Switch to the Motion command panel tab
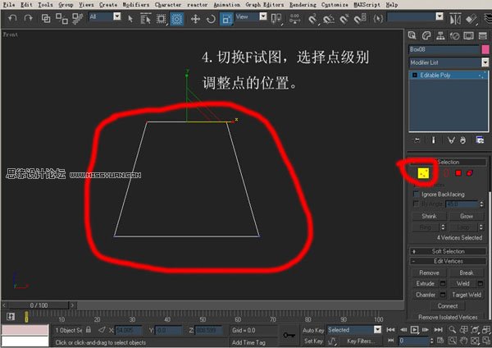This screenshot has height=348, width=492. (x=454, y=35)
